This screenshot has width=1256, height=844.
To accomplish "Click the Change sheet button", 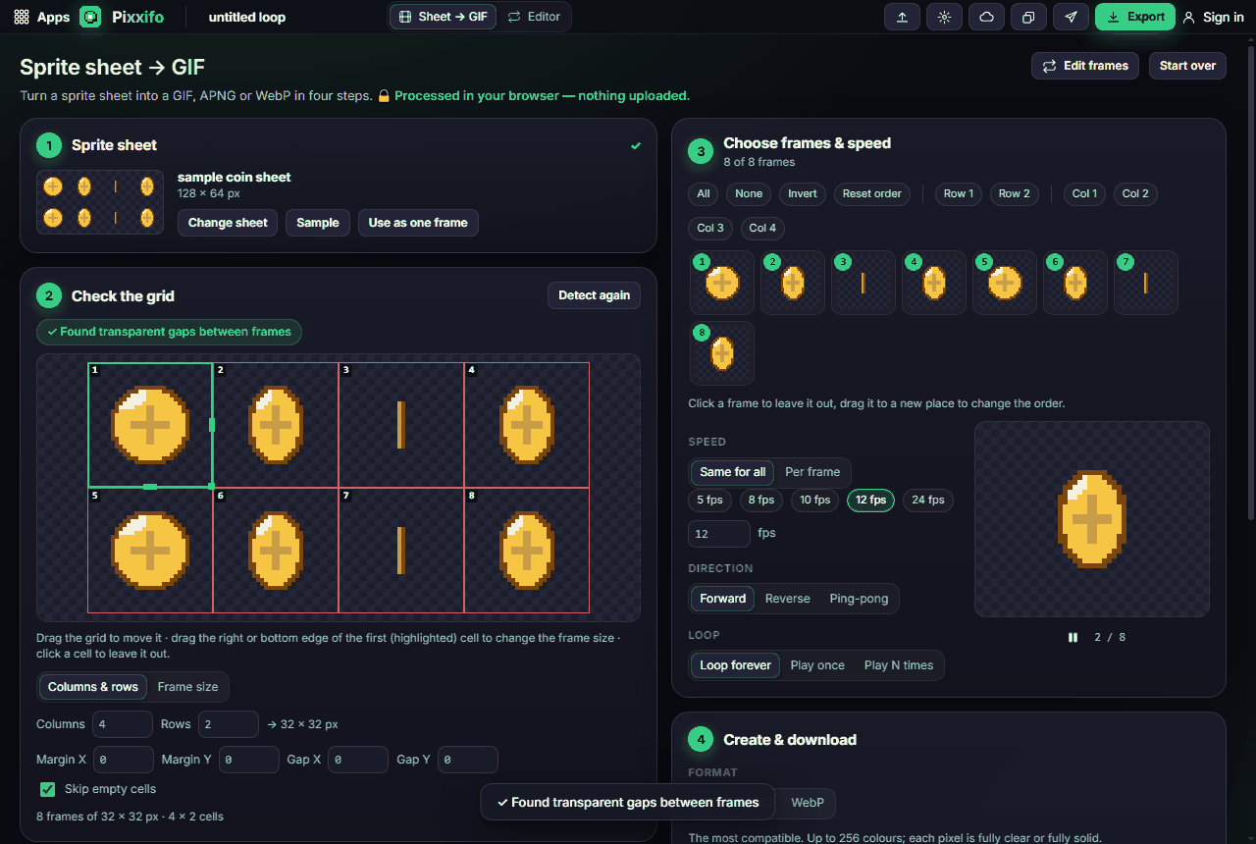I will [228, 223].
